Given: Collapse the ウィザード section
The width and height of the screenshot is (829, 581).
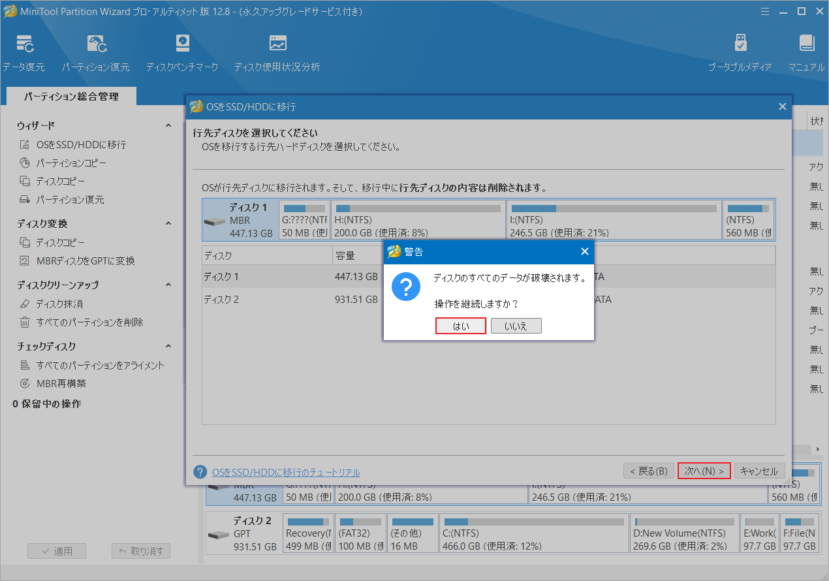Looking at the screenshot, I should [168, 125].
